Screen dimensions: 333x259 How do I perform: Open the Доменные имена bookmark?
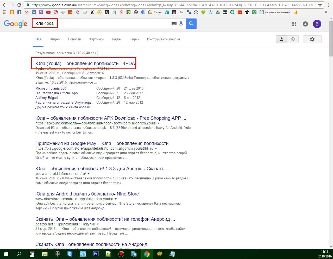[275, 12]
